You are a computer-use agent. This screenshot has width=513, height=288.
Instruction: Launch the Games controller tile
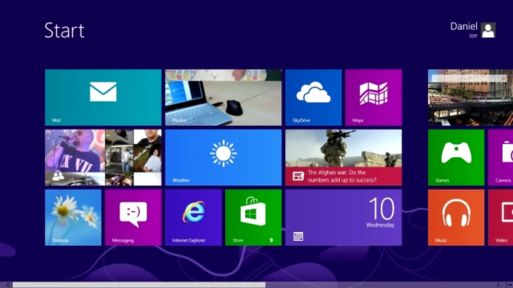456,157
